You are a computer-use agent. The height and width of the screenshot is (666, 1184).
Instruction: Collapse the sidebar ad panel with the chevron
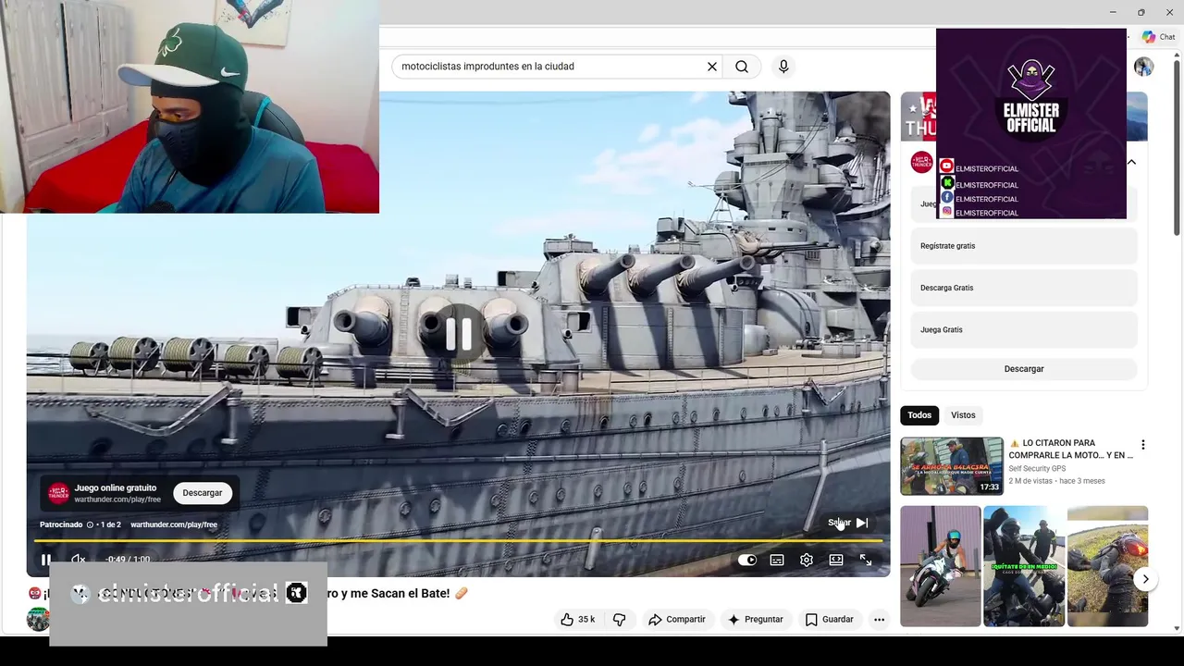(x=1131, y=162)
